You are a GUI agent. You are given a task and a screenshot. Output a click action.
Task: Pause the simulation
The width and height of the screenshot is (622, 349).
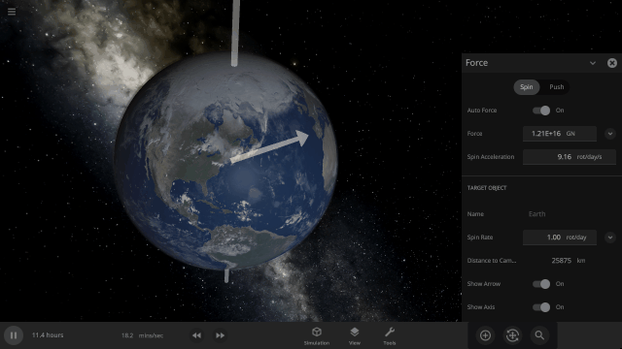14,335
